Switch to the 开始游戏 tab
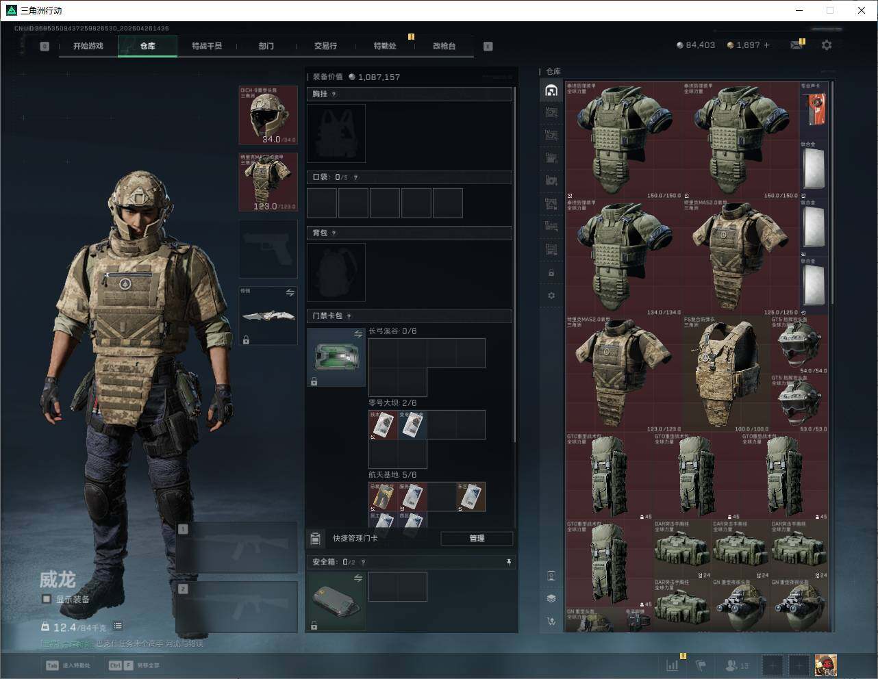This screenshot has height=679, width=878. coord(88,46)
